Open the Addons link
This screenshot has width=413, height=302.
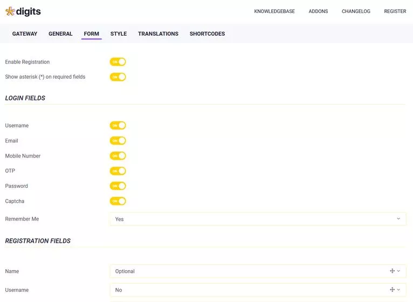pyautogui.click(x=318, y=11)
